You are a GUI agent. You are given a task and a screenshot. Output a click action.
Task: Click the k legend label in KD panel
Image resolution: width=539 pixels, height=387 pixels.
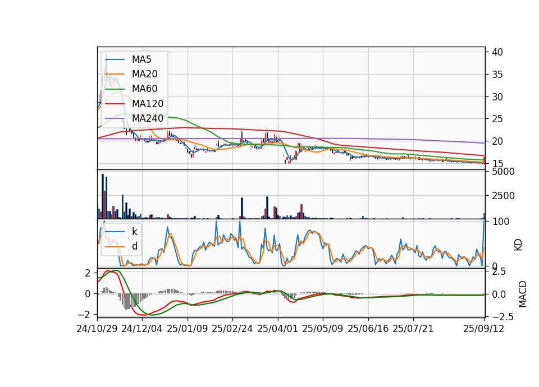tap(134, 232)
